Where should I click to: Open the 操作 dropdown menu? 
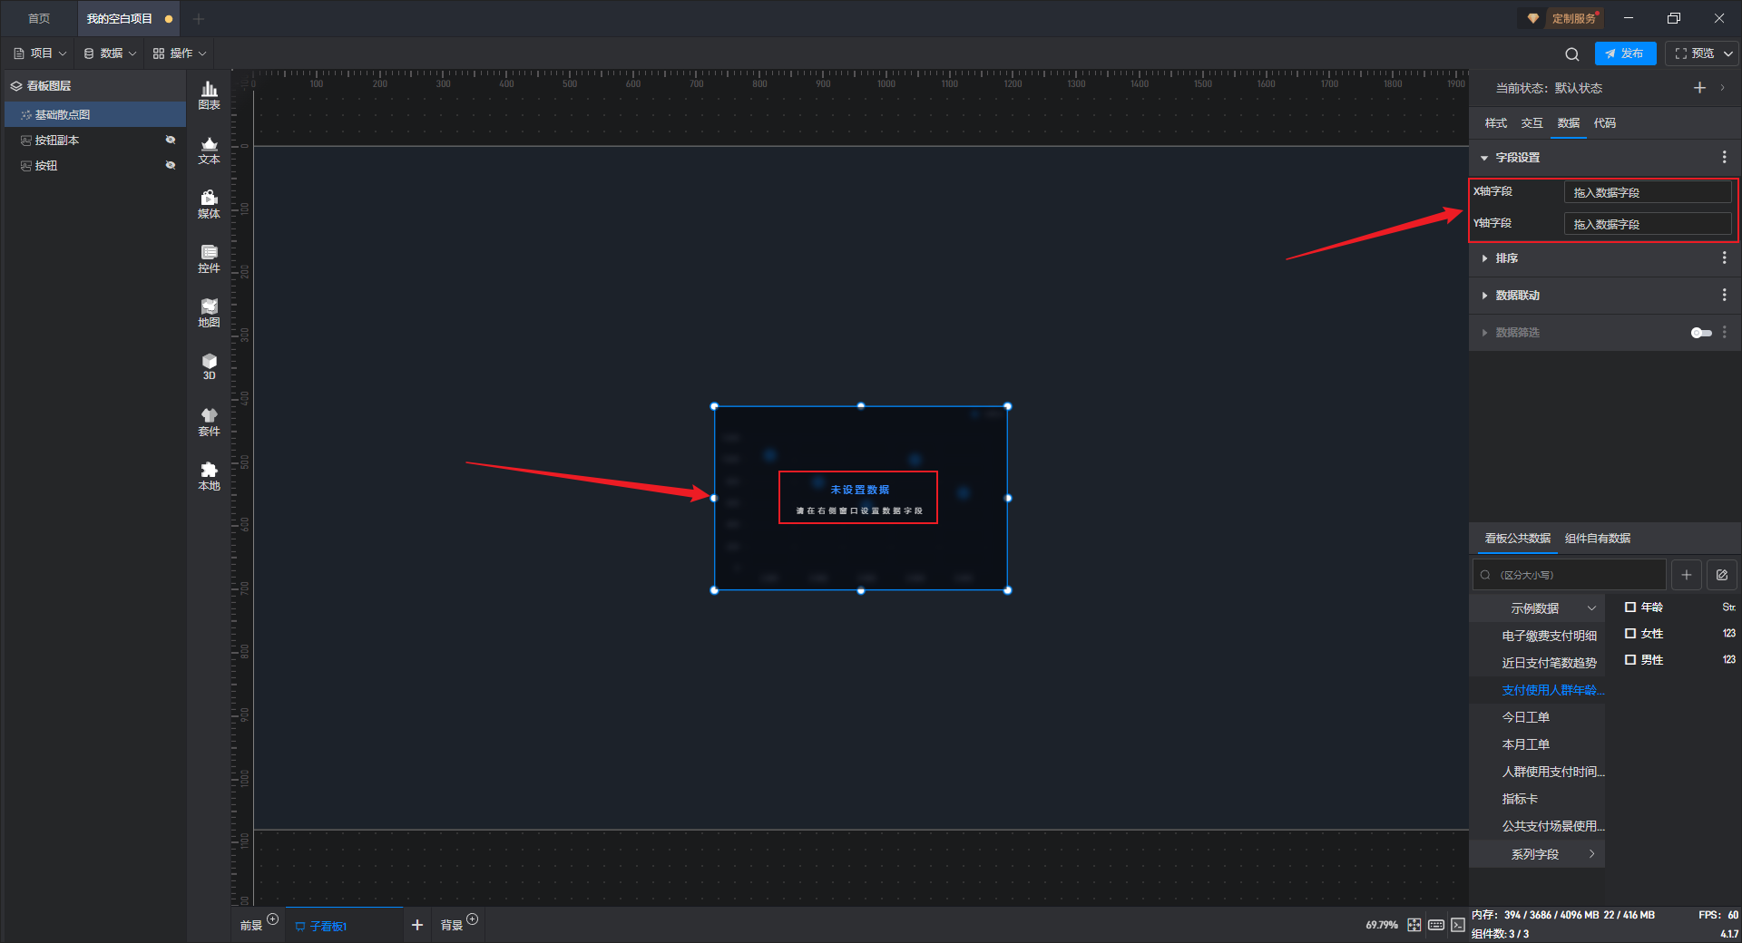click(180, 53)
